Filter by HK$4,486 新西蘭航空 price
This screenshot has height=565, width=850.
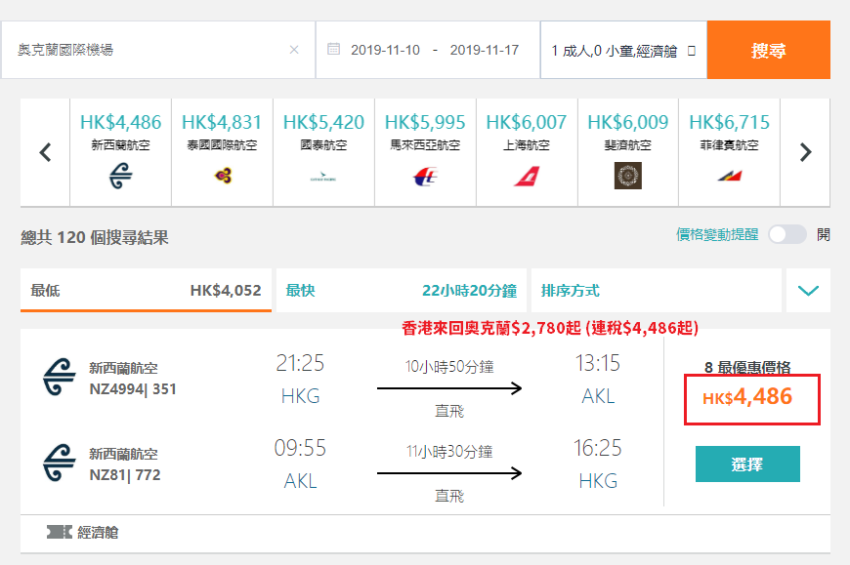(120, 122)
